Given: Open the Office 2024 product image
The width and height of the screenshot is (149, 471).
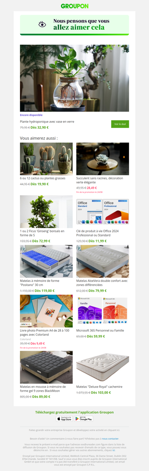Looking at the screenshot, I should (x=102, y=211).
